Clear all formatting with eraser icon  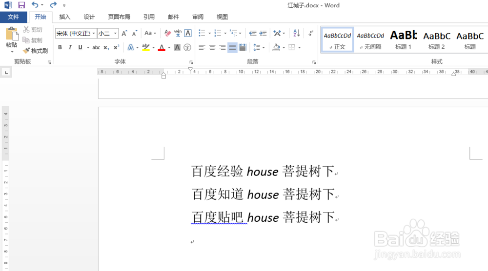point(167,33)
